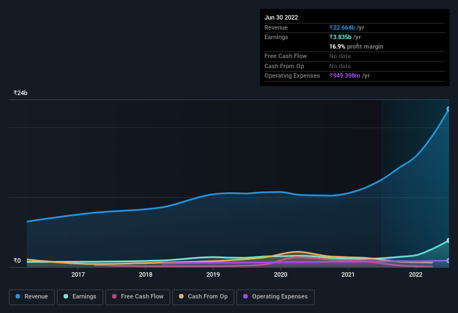Click the Revenue endpoint marker at Jun 2022
The height and width of the screenshot is (313, 458).
click(449, 109)
